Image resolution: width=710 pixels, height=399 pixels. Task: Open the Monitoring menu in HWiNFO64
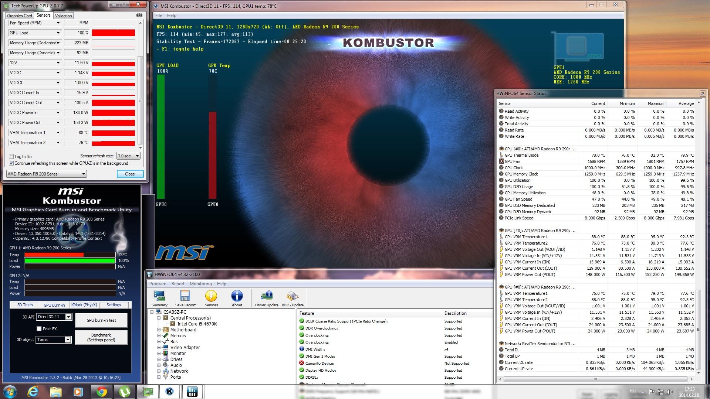[x=201, y=284]
